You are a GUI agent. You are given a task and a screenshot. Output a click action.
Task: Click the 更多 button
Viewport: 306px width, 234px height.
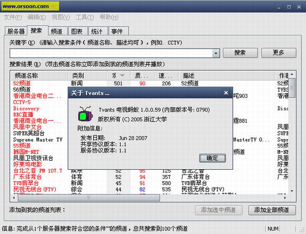click(279, 53)
